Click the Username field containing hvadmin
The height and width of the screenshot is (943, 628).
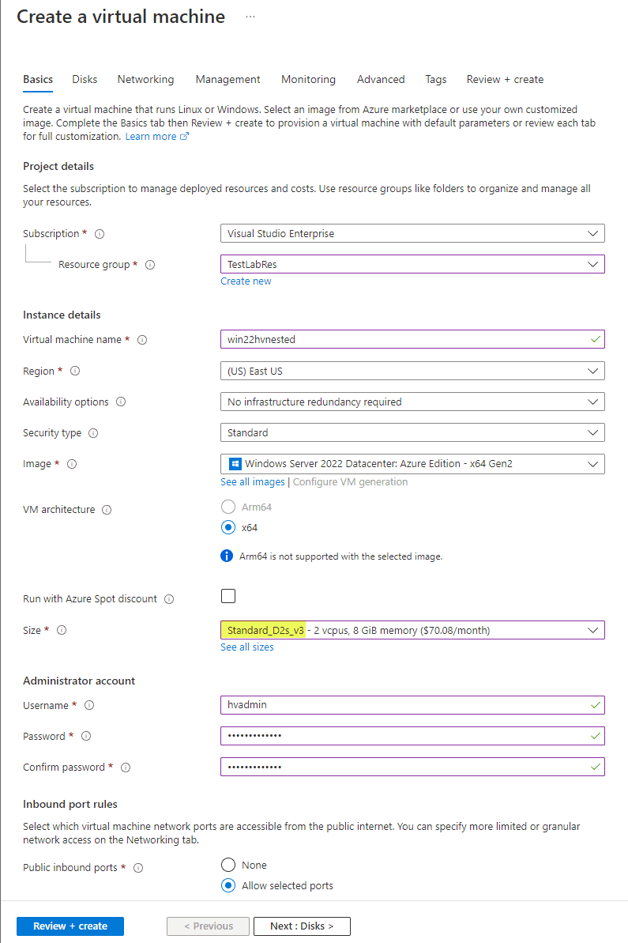[x=412, y=705]
